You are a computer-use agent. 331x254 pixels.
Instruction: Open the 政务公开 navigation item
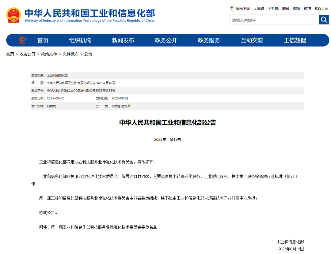[x=166, y=40]
